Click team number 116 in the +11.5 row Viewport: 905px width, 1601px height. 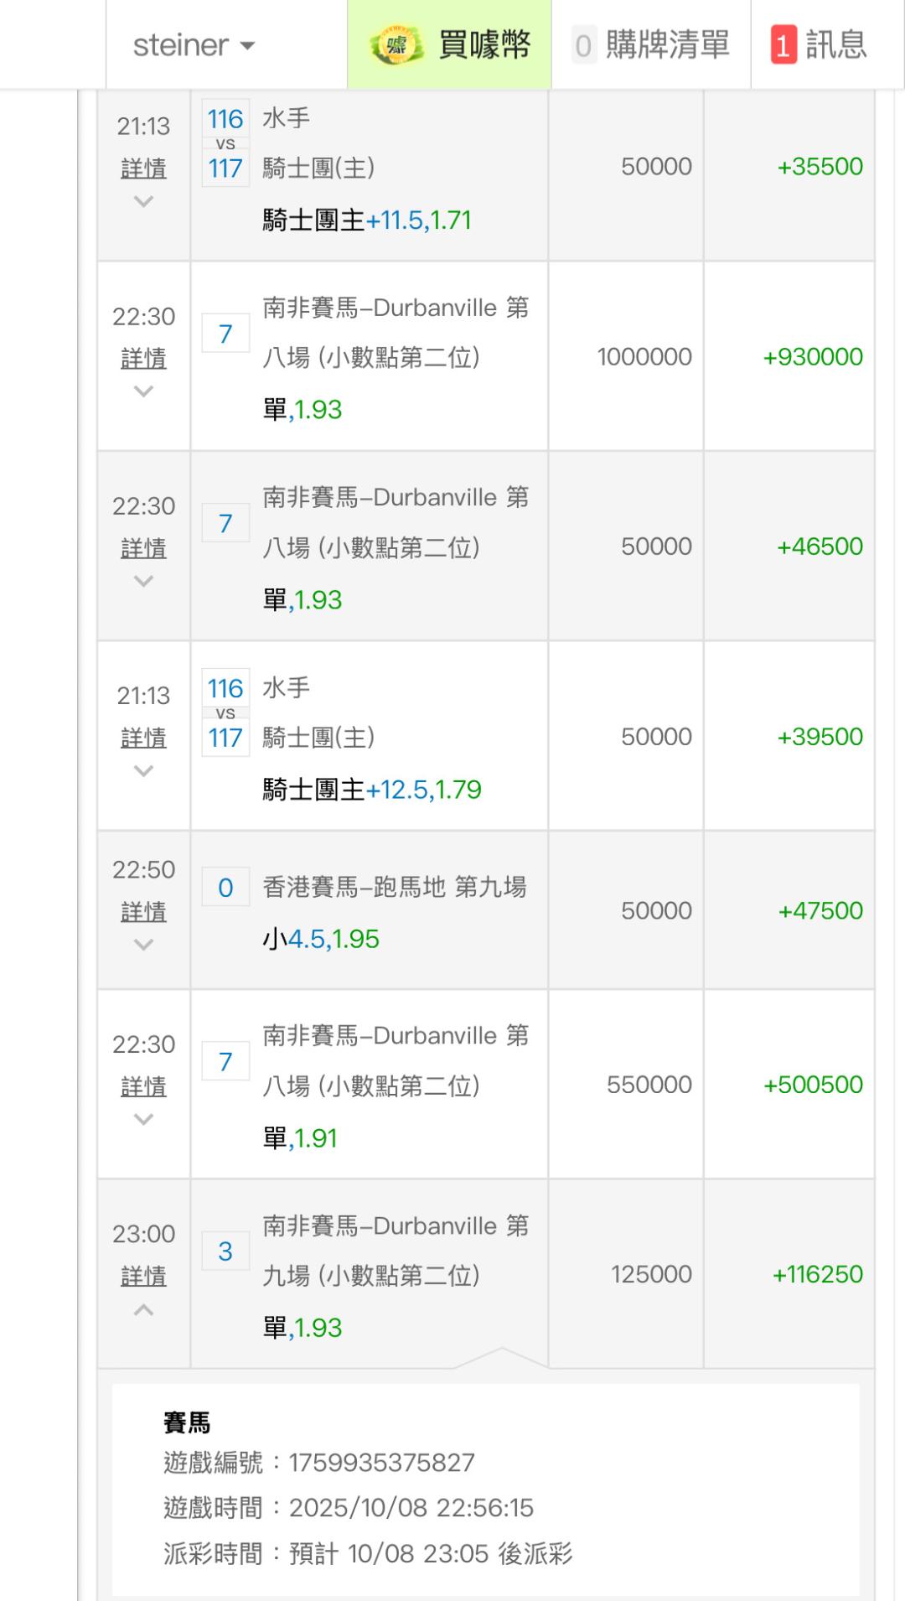(x=225, y=119)
